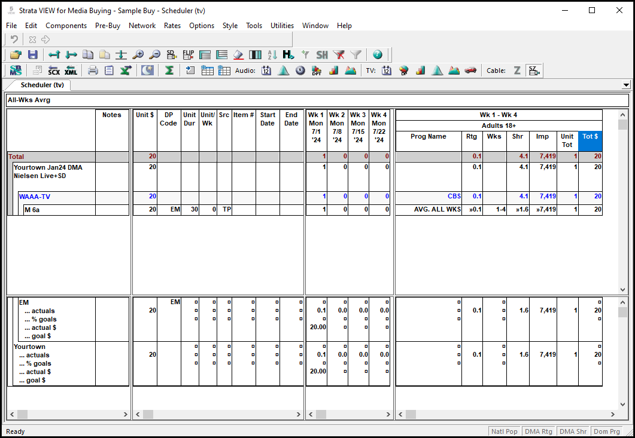635x438 pixels.
Task: Click the Dom Prg status bar panel
Action: click(x=606, y=431)
